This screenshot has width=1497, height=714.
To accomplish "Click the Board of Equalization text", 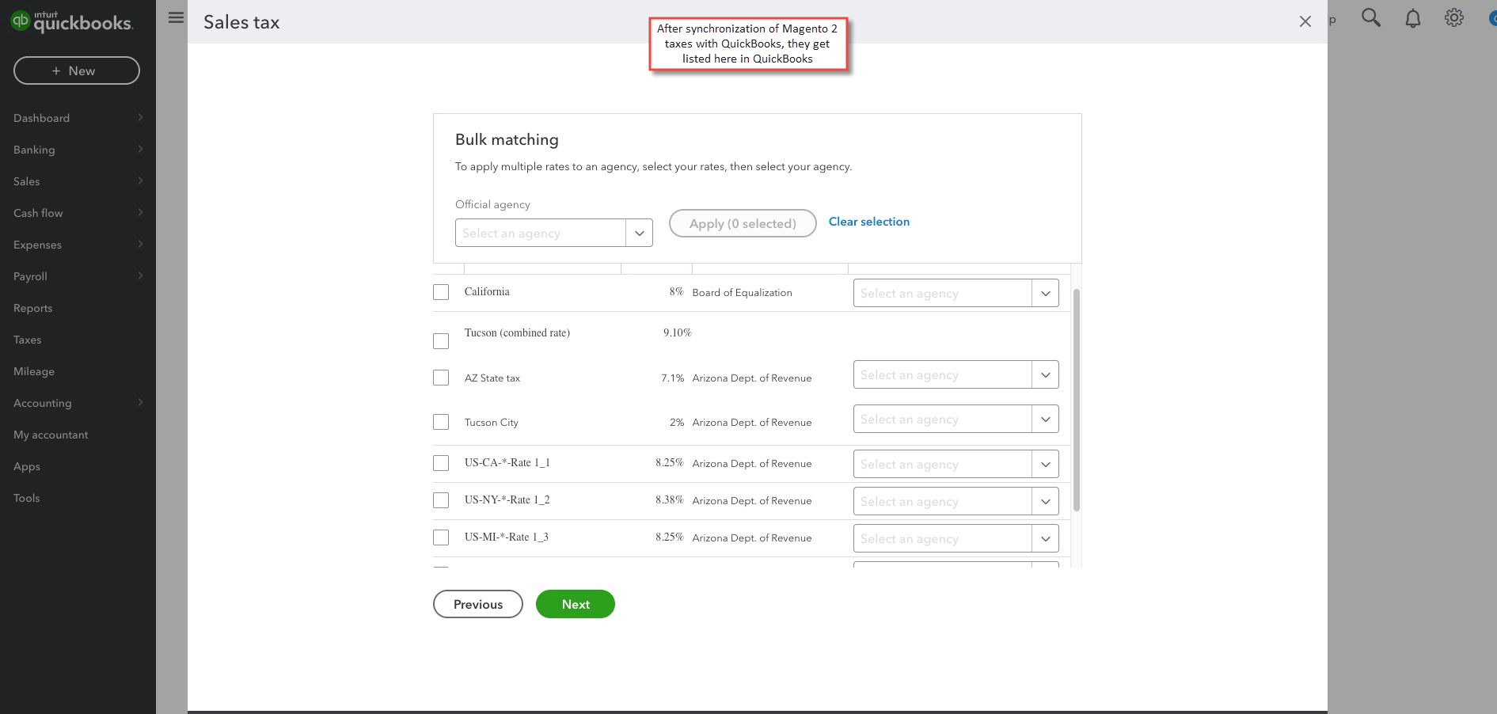I will pyautogui.click(x=742, y=293).
